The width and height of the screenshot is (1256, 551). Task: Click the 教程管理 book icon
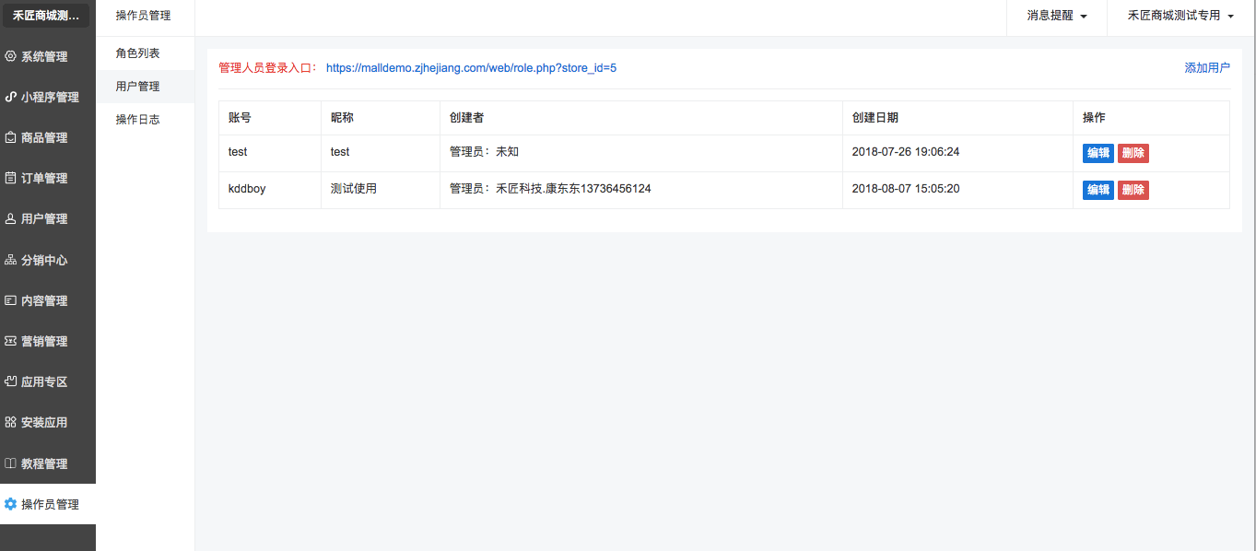pyautogui.click(x=11, y=463)
